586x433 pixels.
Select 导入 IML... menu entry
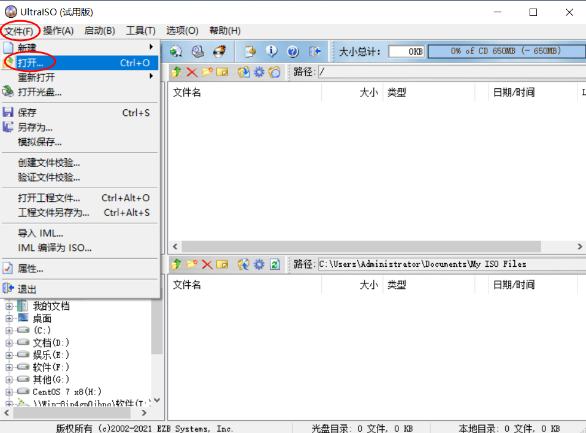(80, 233)
